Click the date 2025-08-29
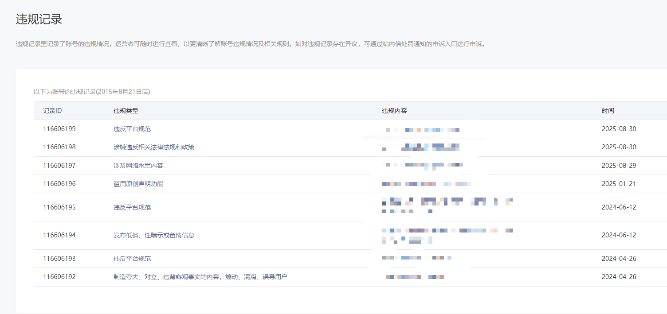 coord(619,166)
